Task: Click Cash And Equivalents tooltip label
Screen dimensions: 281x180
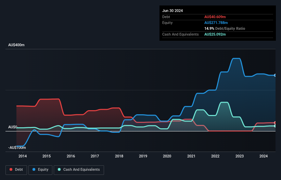Action: [x=180, y=34]
